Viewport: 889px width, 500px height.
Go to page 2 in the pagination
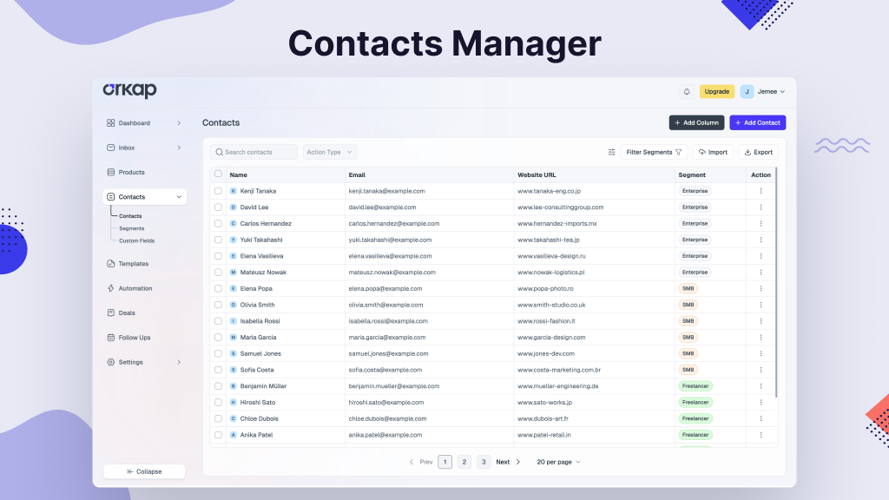[x=464, y=461]
